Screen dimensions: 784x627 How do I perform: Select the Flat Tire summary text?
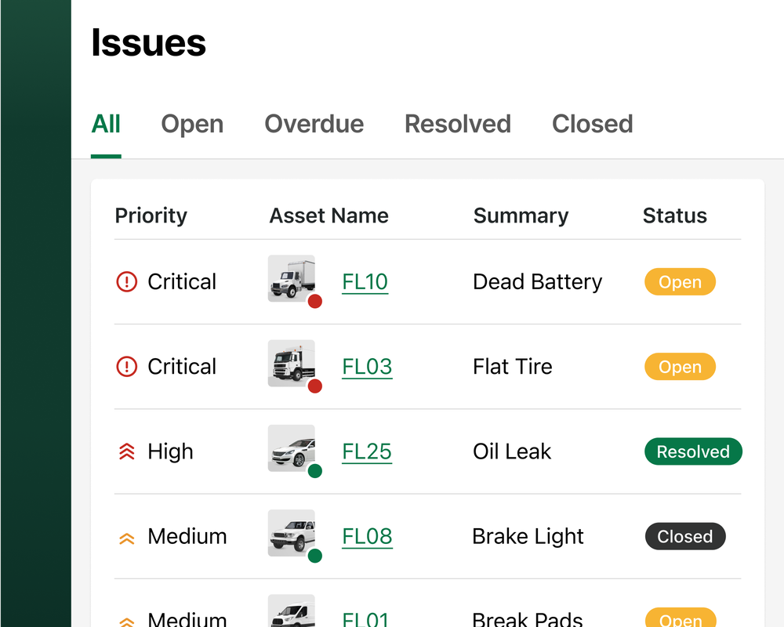(513, 367)
